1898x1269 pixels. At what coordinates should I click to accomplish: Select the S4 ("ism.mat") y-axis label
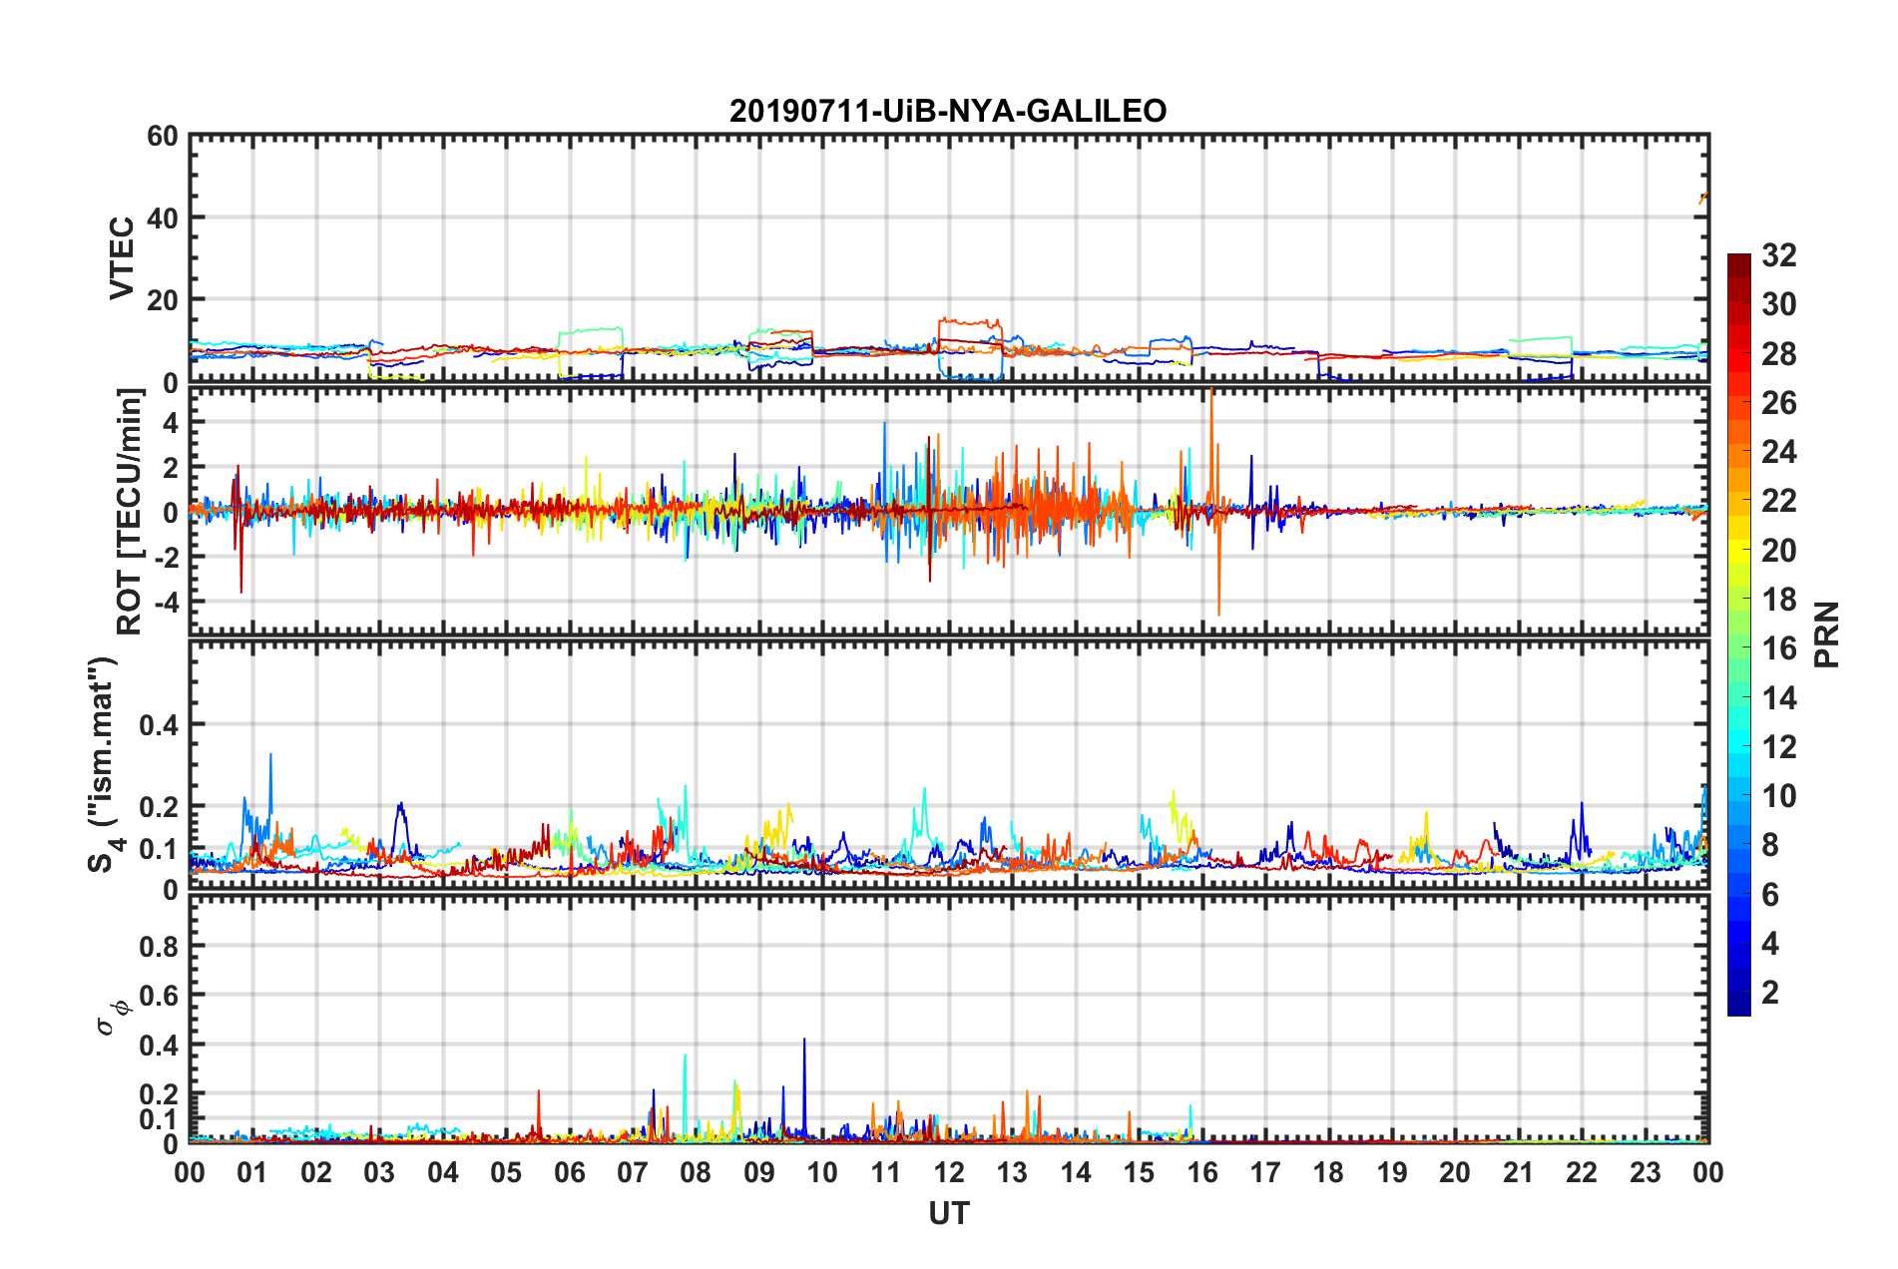[x=104, y=765]
